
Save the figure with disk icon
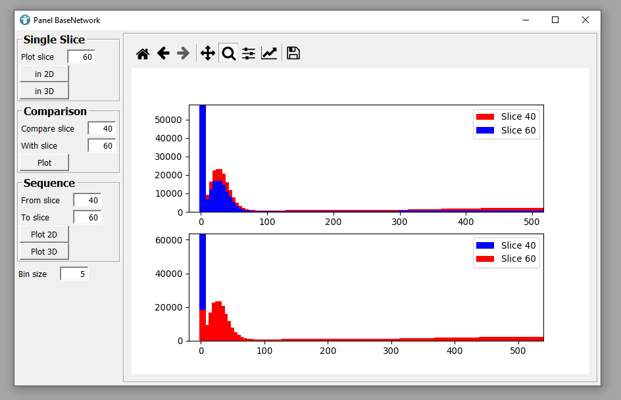[293, 54]
